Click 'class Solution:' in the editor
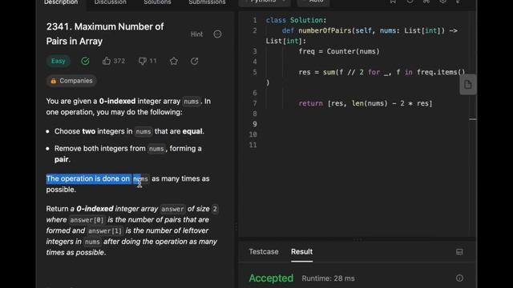The image size is (513, 288). [x=296, y=20]
